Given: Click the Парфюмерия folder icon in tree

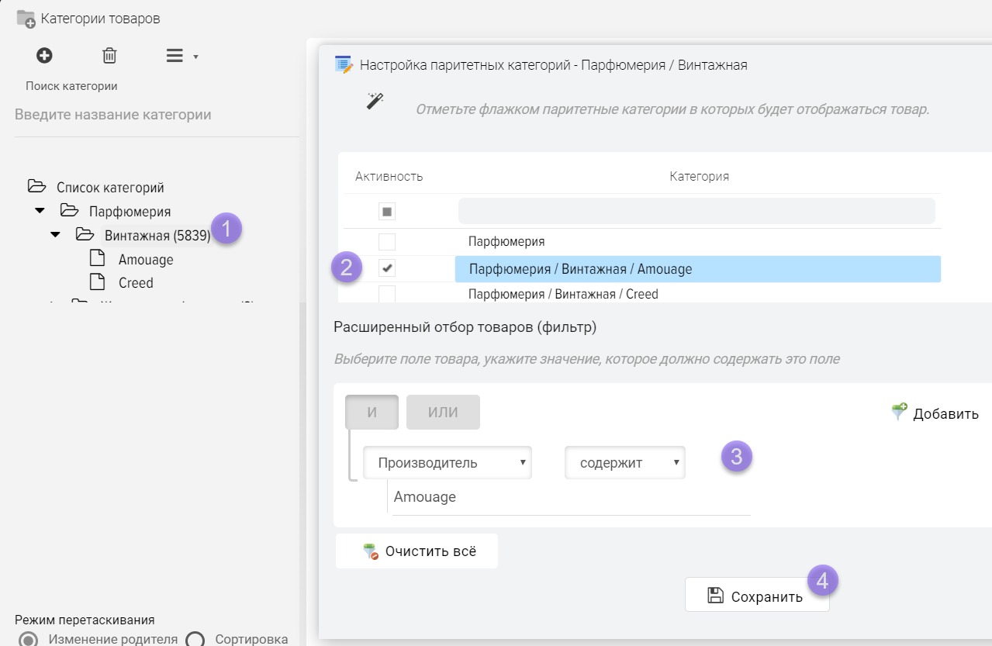Looking at the screenshot, I should click(x=70, y=211).
